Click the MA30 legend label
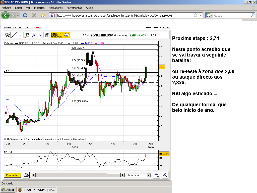This screenshot has height=193, width=257. coord(89,43)
